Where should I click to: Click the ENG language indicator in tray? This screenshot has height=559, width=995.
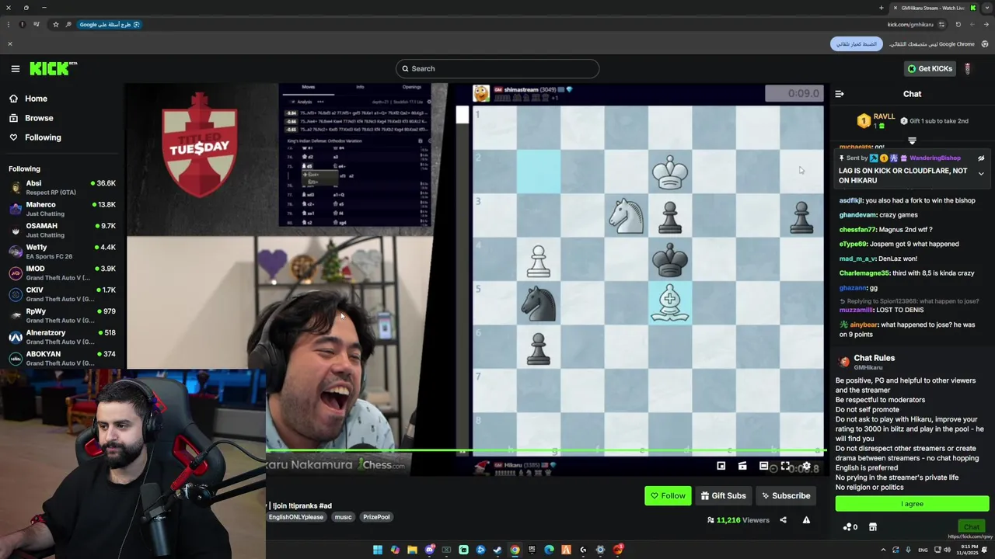tap(923, 550)
